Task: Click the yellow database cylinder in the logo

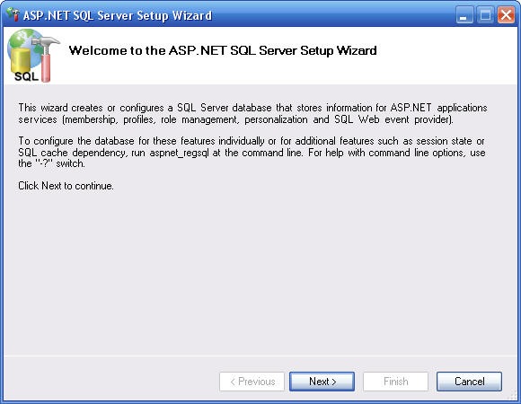Action: click(x=21, y=60)
